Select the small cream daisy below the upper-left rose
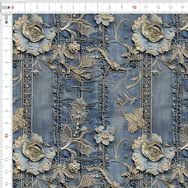This screenshot has width=188, height=188. pos(74,47)
